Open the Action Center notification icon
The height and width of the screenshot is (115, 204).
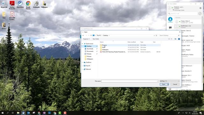(x=200, y=113)
